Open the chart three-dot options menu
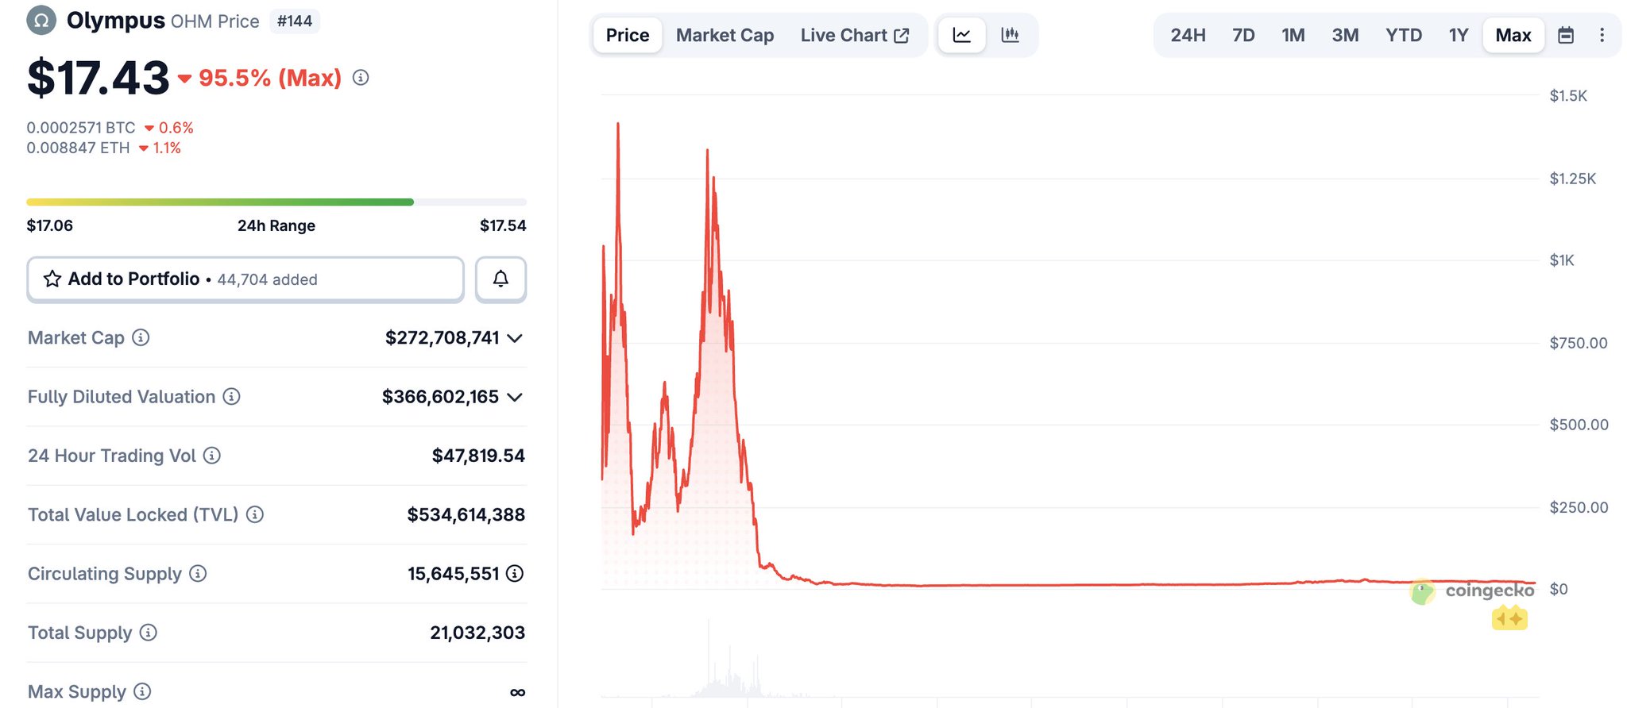Viewport: 1627px width, 708px height. point(1602,35)
